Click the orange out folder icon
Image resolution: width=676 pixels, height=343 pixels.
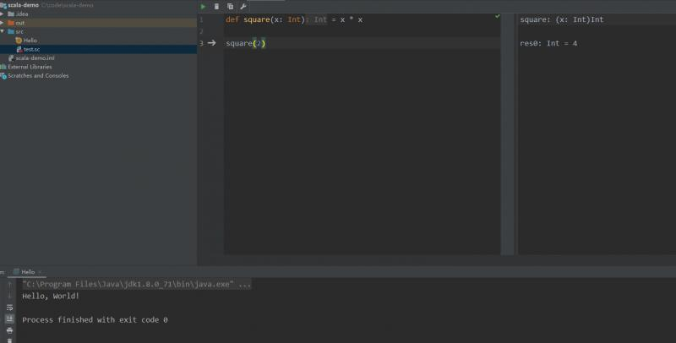(x=11, y=23)
